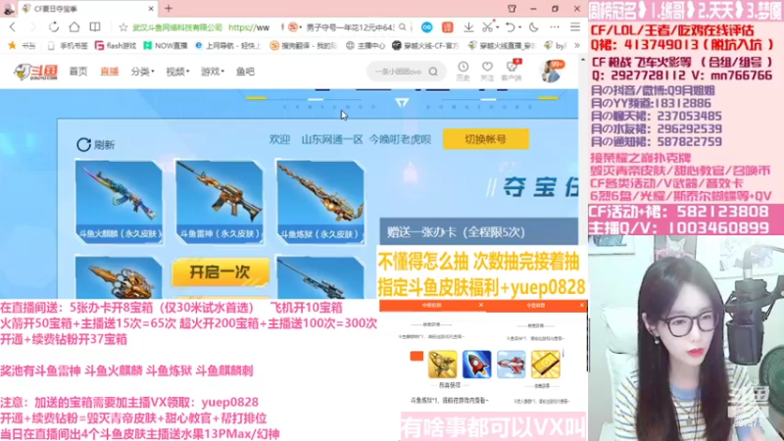
Task: Expand the scissors tool dropdown arrow
Action: point(497,27)
